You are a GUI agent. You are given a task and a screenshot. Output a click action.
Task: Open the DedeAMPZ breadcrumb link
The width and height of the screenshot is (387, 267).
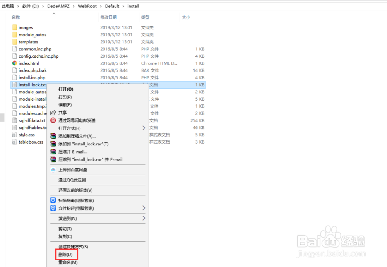pos(59,6)
